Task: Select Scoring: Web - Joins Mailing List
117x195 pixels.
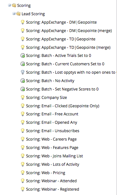Action: pos(55,156)
